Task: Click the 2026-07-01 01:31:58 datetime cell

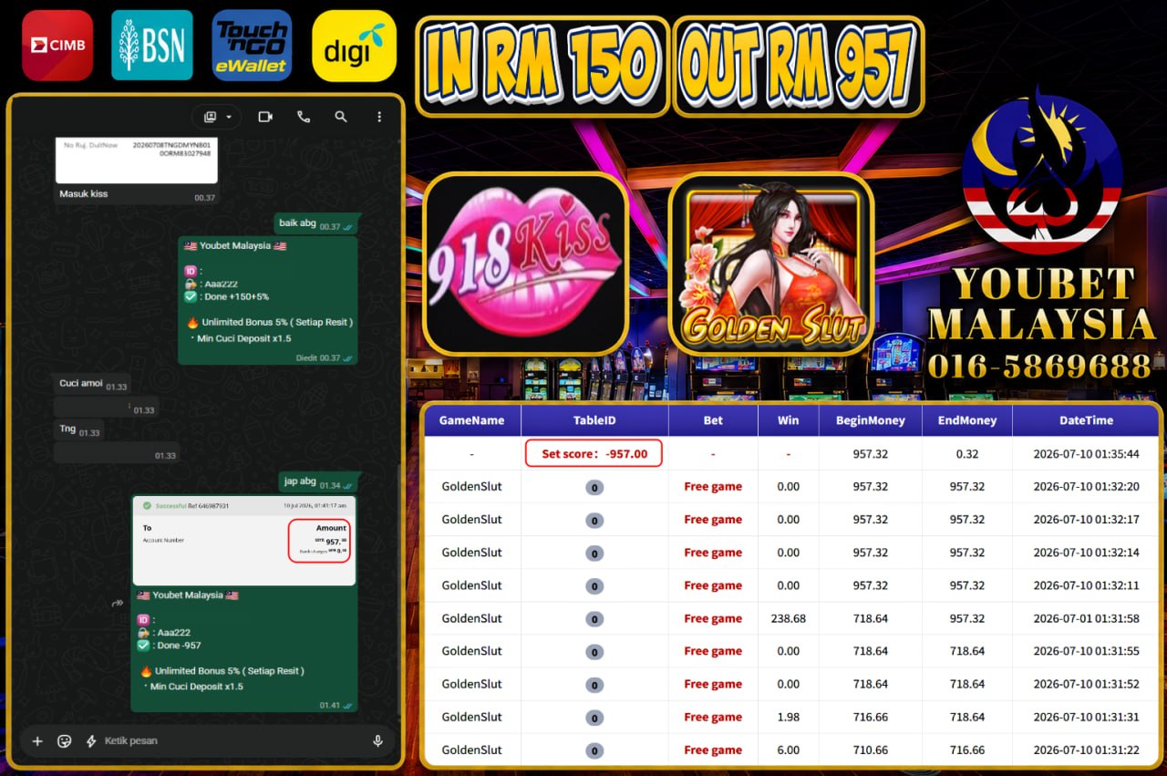Action: click(x=1086, y=618)
